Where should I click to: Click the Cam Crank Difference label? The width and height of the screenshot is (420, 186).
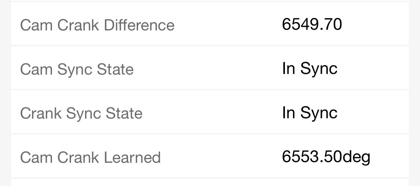tap(97, 25)
